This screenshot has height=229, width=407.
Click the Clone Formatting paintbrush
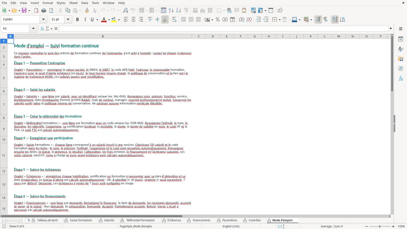click(x=87, y=11)
